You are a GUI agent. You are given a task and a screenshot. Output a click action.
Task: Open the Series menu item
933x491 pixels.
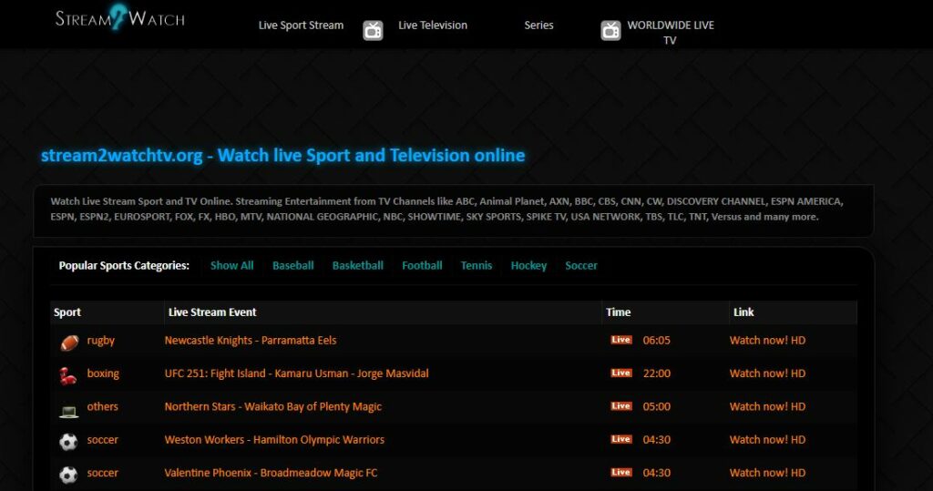click(538, 26)
